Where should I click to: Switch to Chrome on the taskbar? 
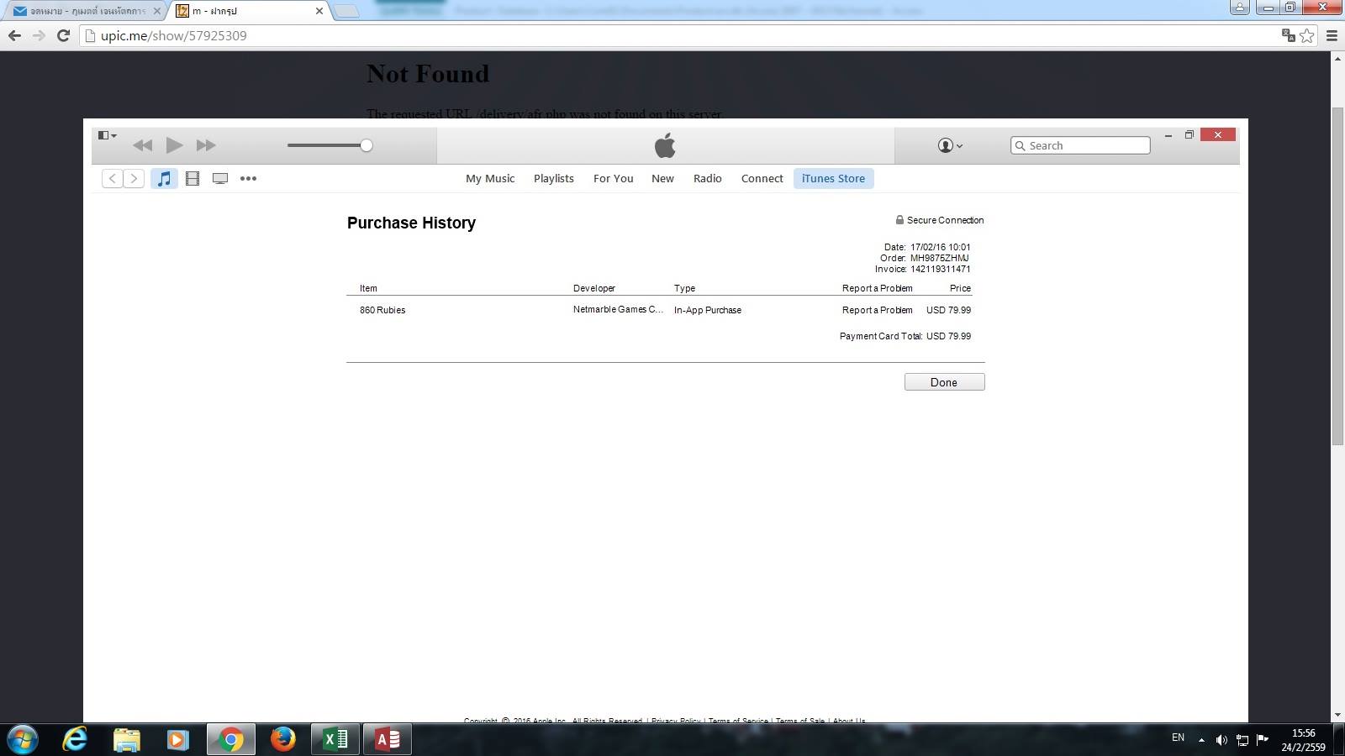point(231,739)
